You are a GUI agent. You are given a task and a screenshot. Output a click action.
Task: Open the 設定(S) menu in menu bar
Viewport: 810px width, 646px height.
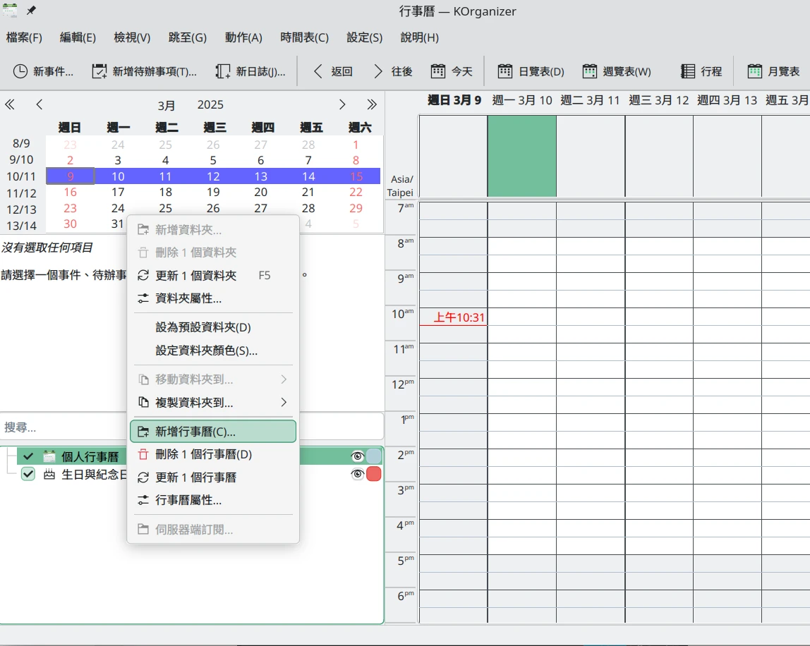[364, 37]
